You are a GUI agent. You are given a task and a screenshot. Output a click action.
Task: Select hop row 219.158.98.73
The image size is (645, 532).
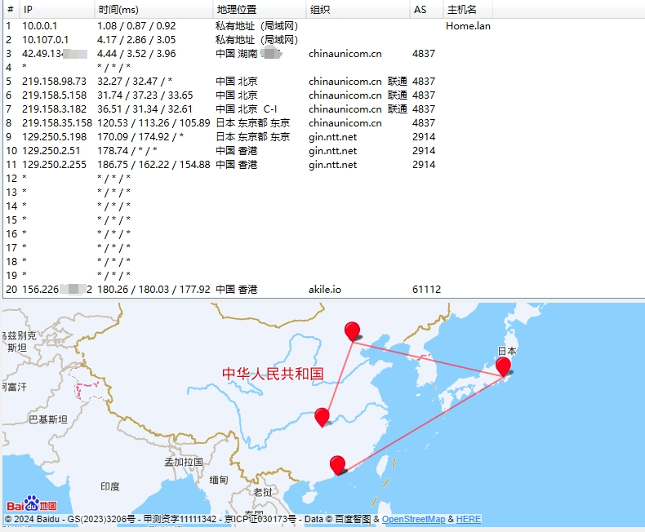tap(324, 82)
